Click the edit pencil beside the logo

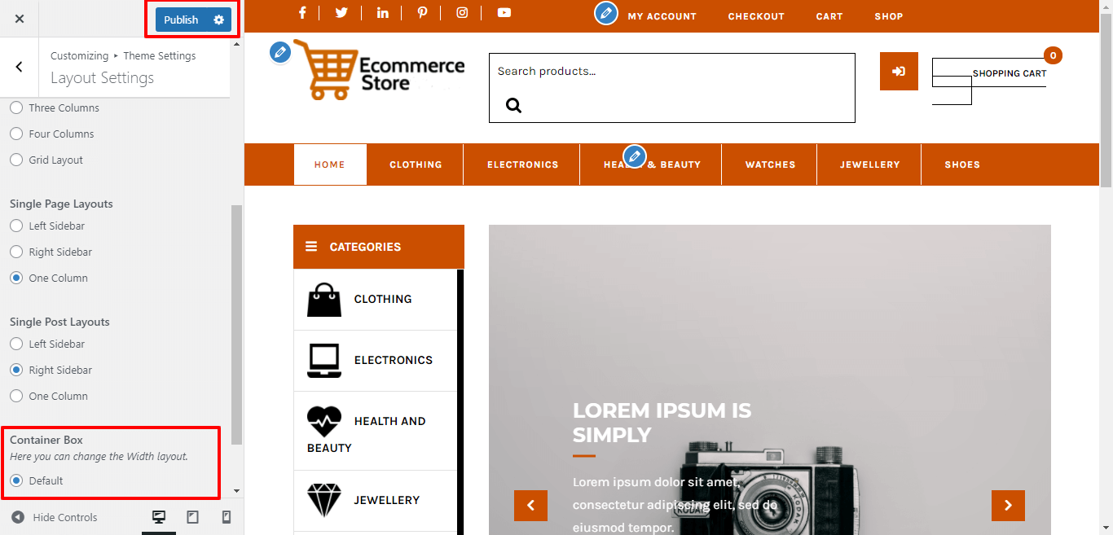280,52
